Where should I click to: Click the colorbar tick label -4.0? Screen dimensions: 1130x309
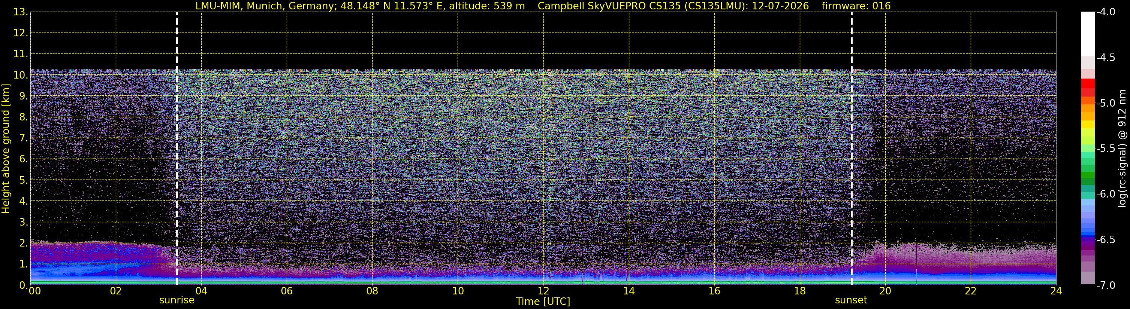[x=1106, y=12]
